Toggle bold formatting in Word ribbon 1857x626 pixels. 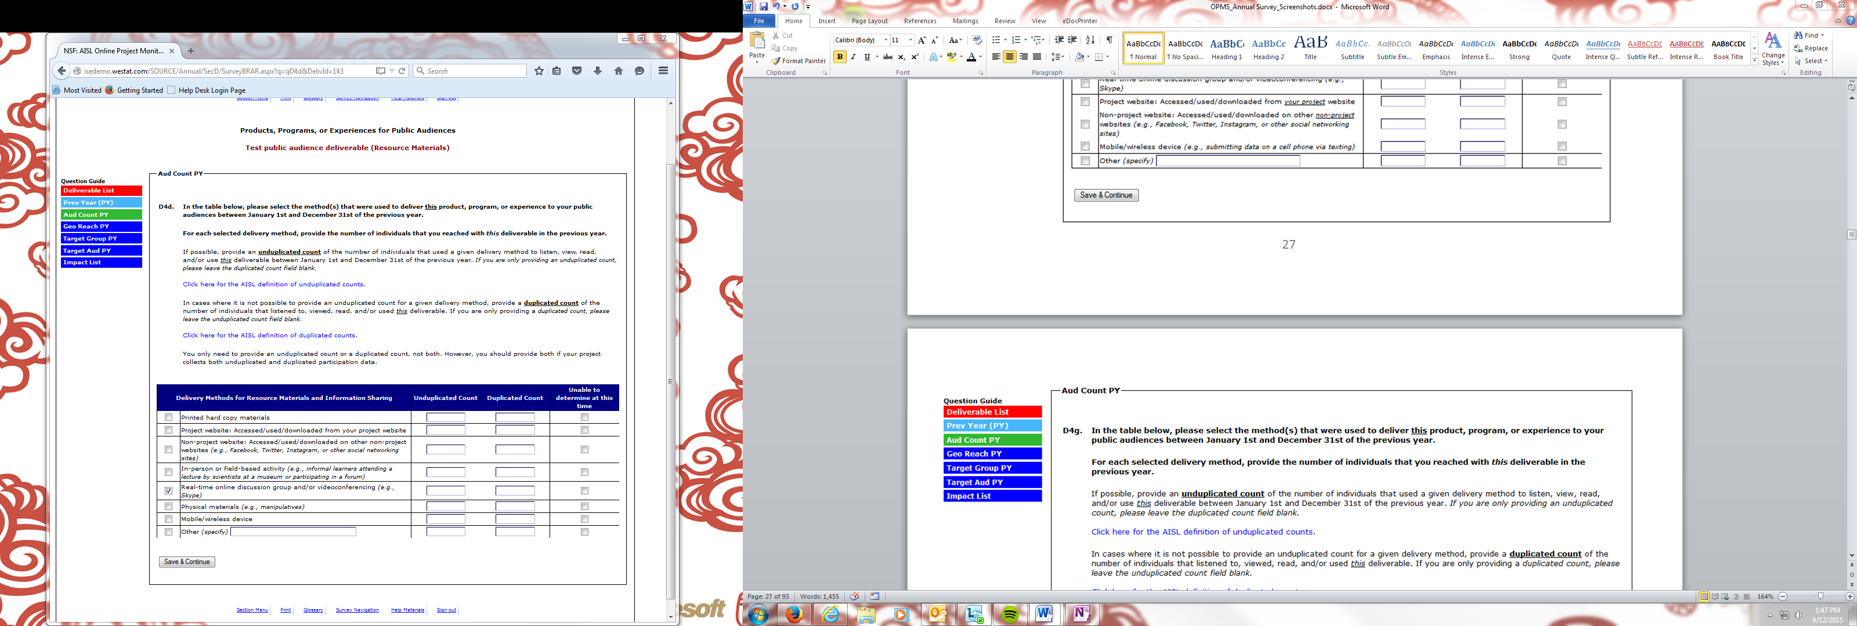(839, 57)
